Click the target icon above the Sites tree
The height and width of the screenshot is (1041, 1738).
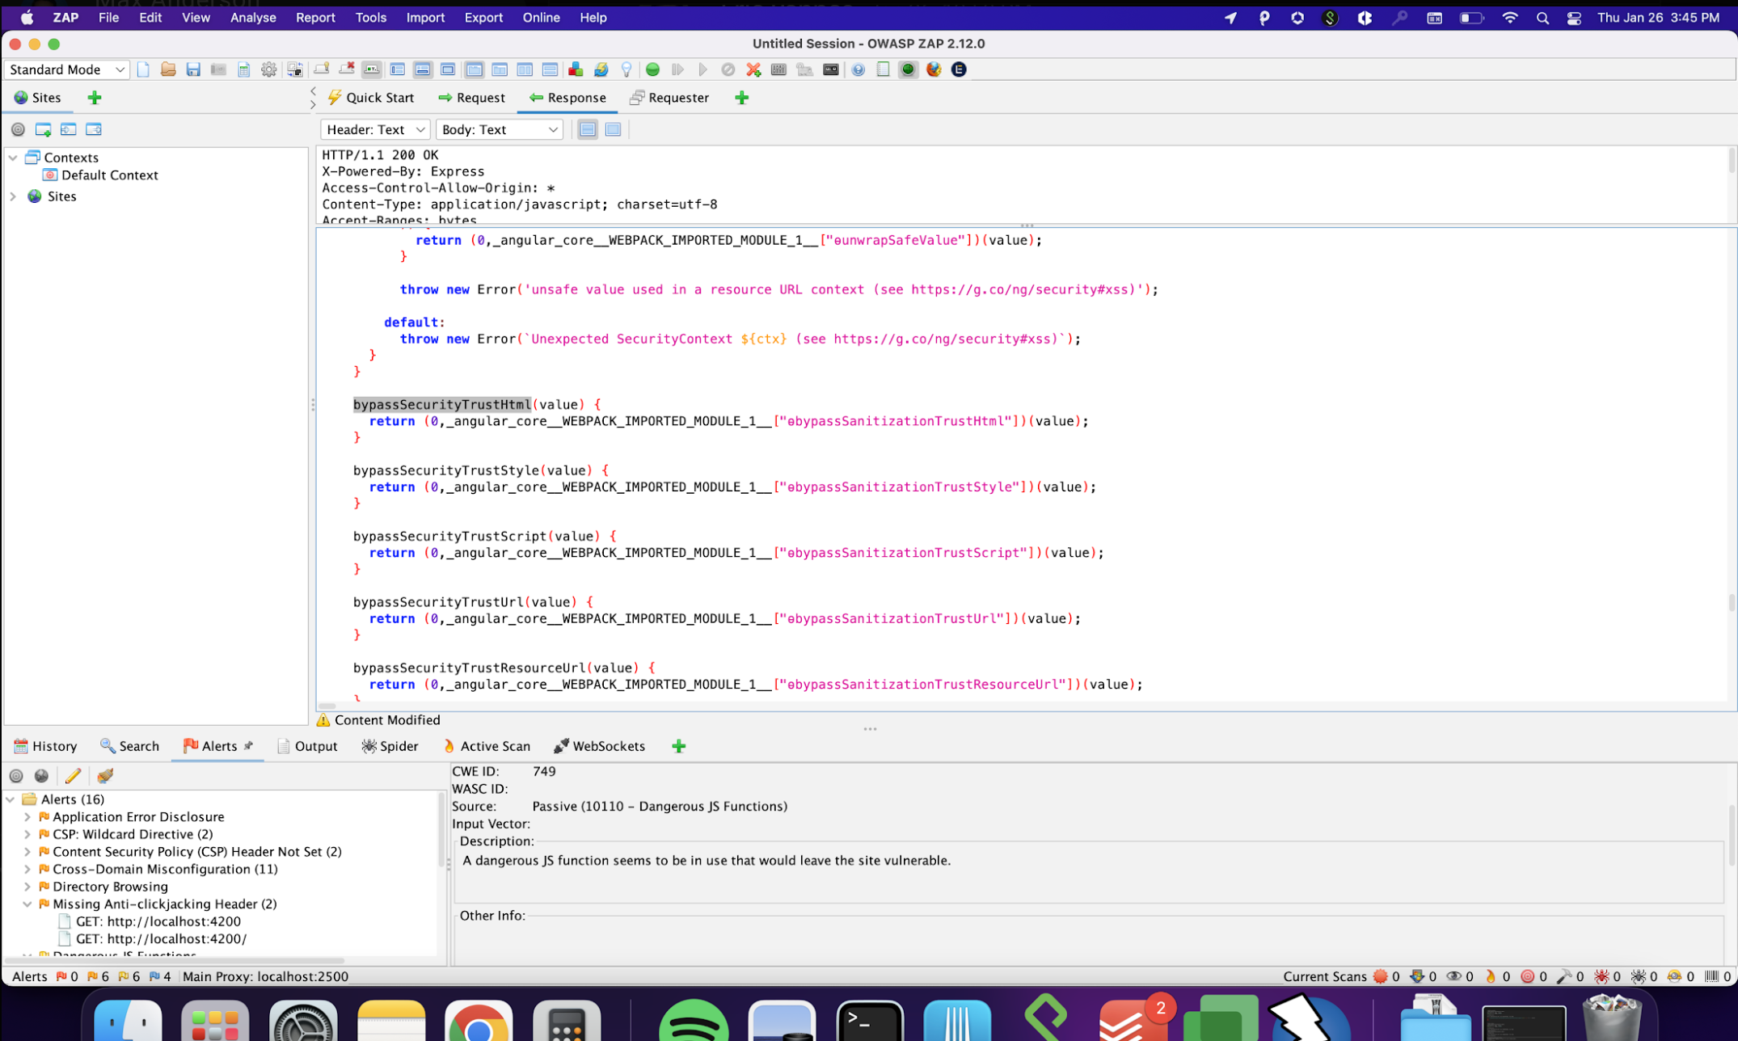pyautogui.click(x=16, y=129)
